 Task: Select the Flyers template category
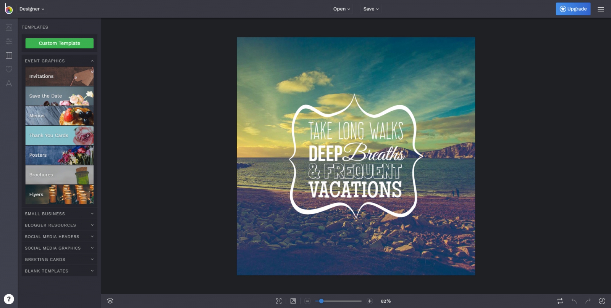(x=60, y=194)
